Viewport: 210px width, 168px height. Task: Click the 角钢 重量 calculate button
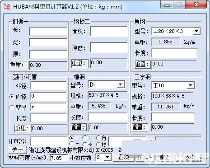pyautogui.click(x=143, y=65)
